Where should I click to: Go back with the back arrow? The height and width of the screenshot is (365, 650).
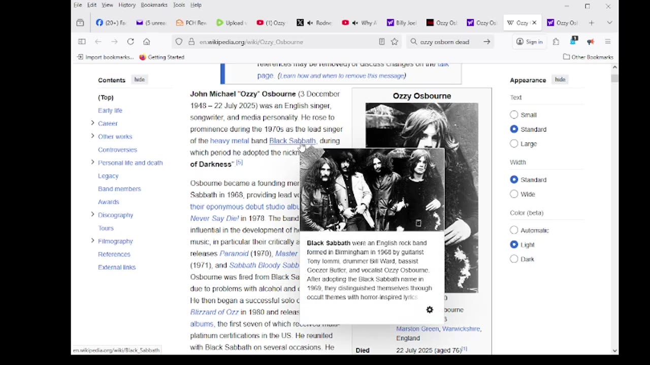click(98, 42)
